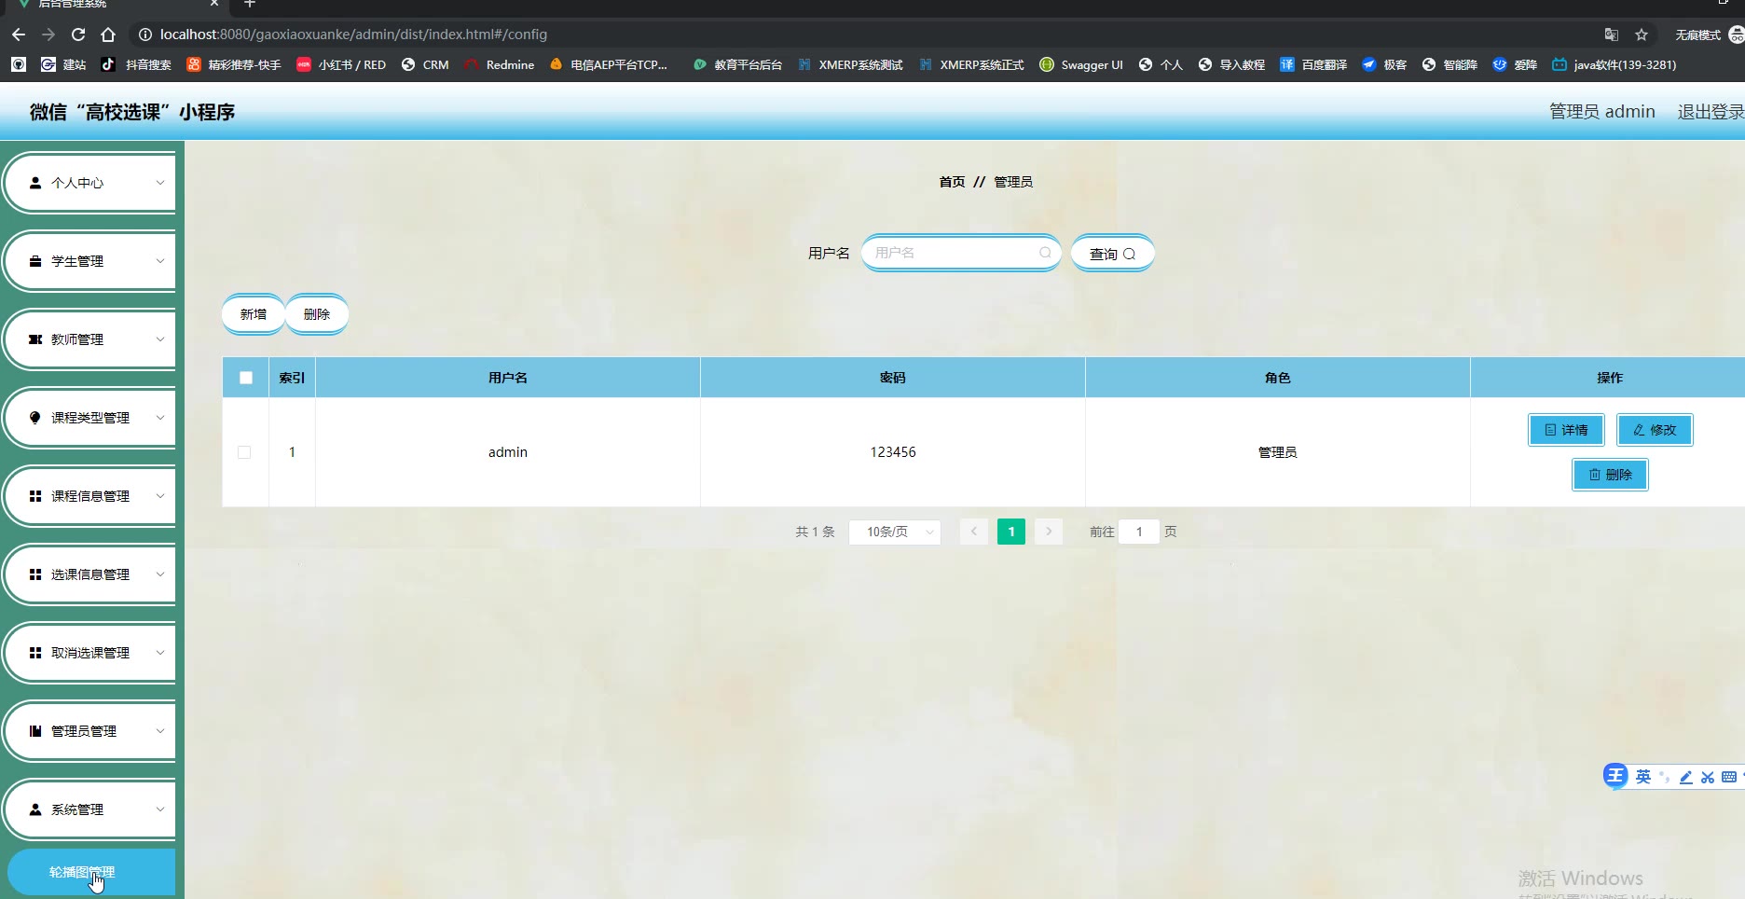The width and height of the screenshot is (1745, 899).
Task: Click the search magnifier inside 用户名 field
Action: point(1045,253)
